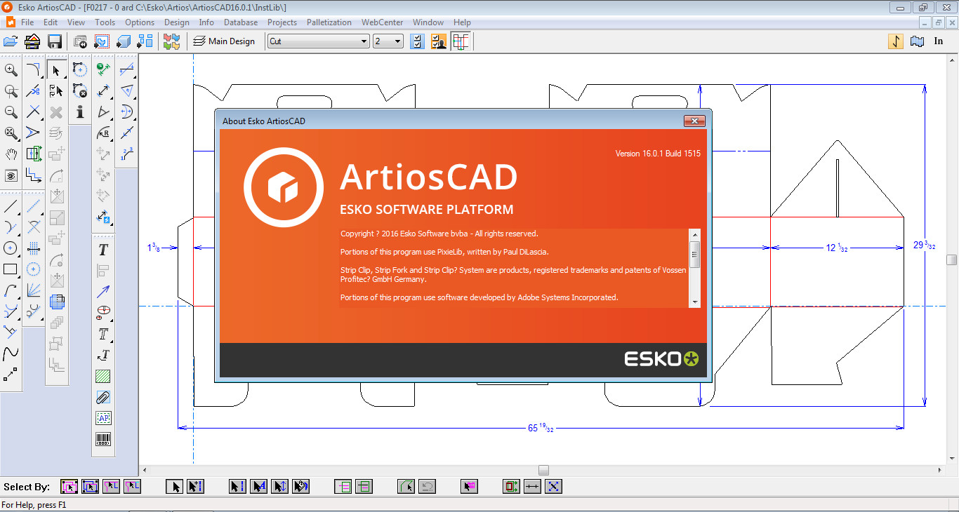Open the pointage dropdown showing 2

pyautogui.click(x=388, y=41)
